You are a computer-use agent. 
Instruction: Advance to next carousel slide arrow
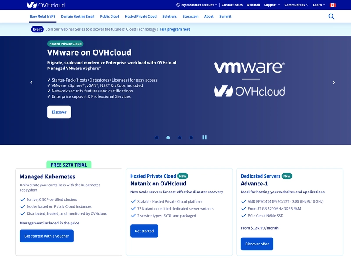(334, 82)
